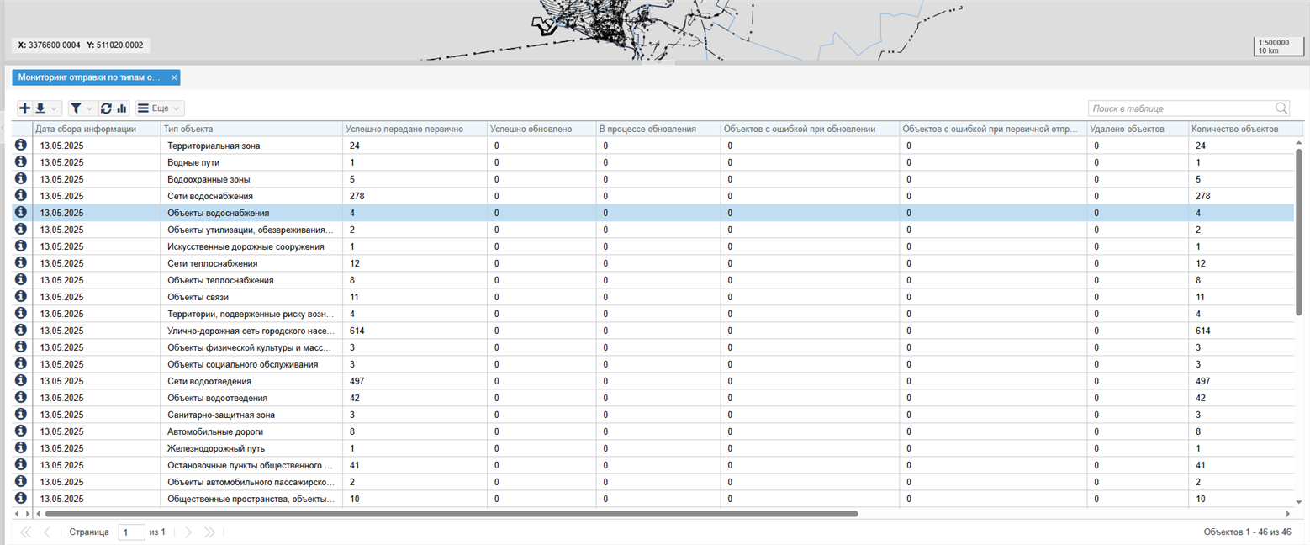Click Объектов 1 - 46 из 46 counter
1310x545 pixels.
(x=1247, y=532)
